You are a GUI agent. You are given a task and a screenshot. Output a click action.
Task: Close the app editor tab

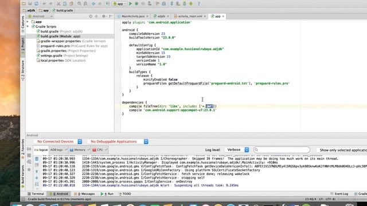[223, 17]
